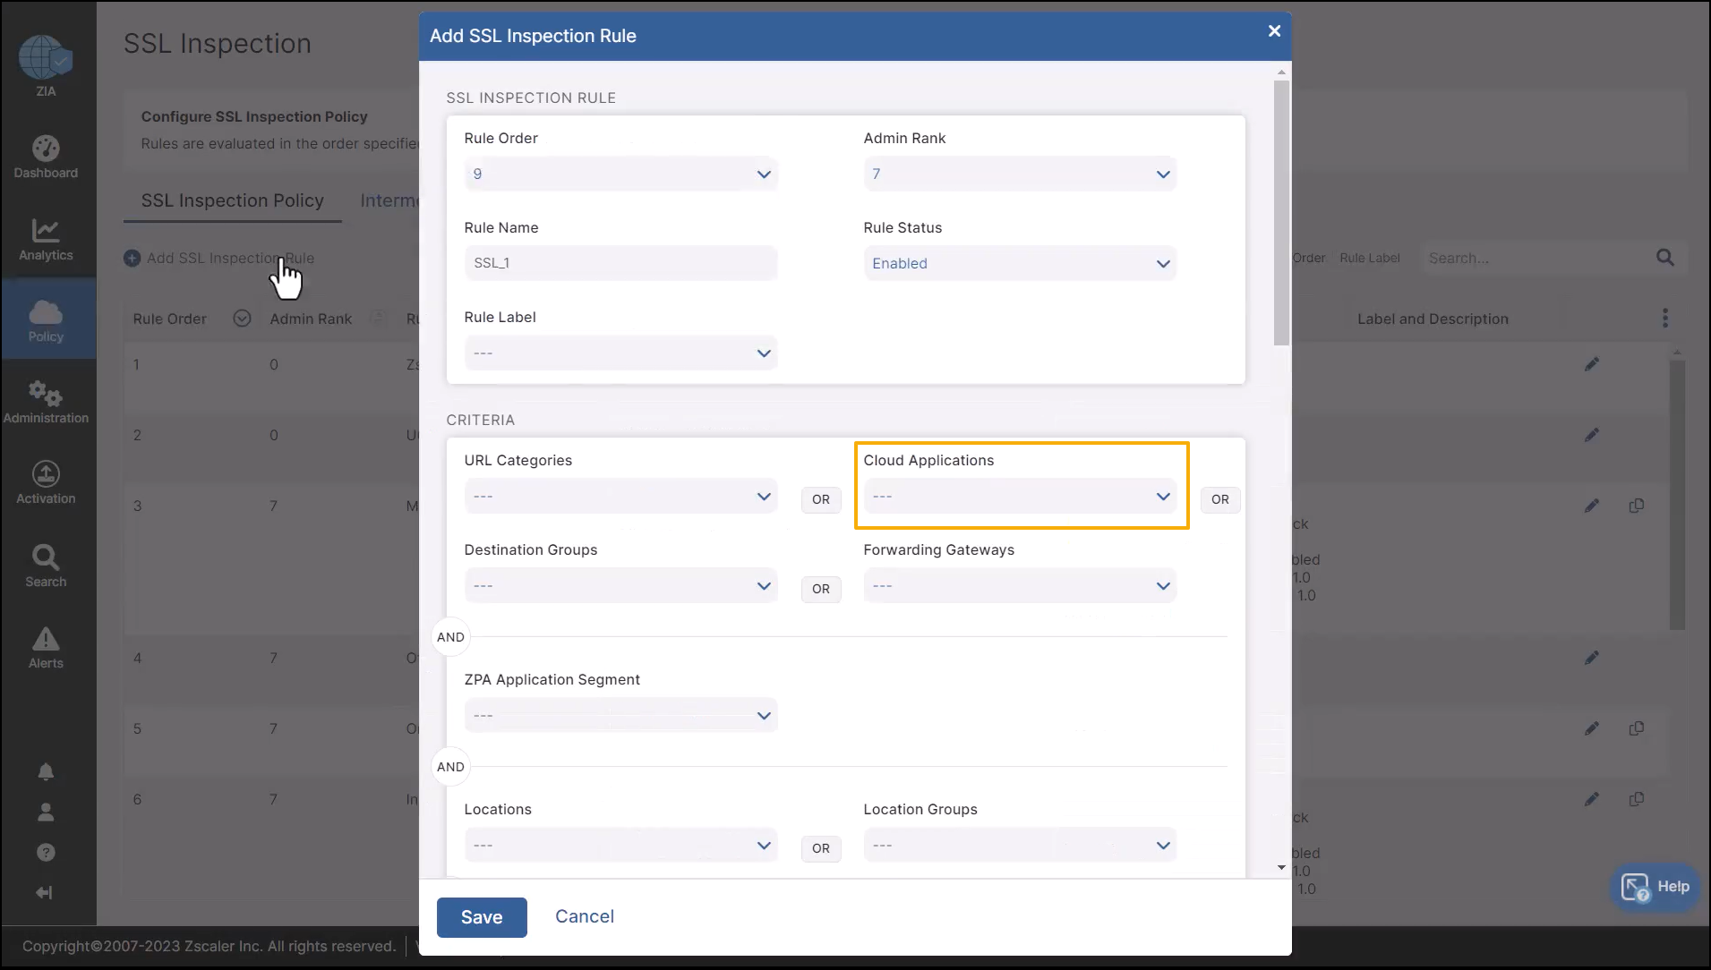Edit rule 1 using its pencil icon
The height and width of the screenshot is (970, 1711).
pos(1593,363)
